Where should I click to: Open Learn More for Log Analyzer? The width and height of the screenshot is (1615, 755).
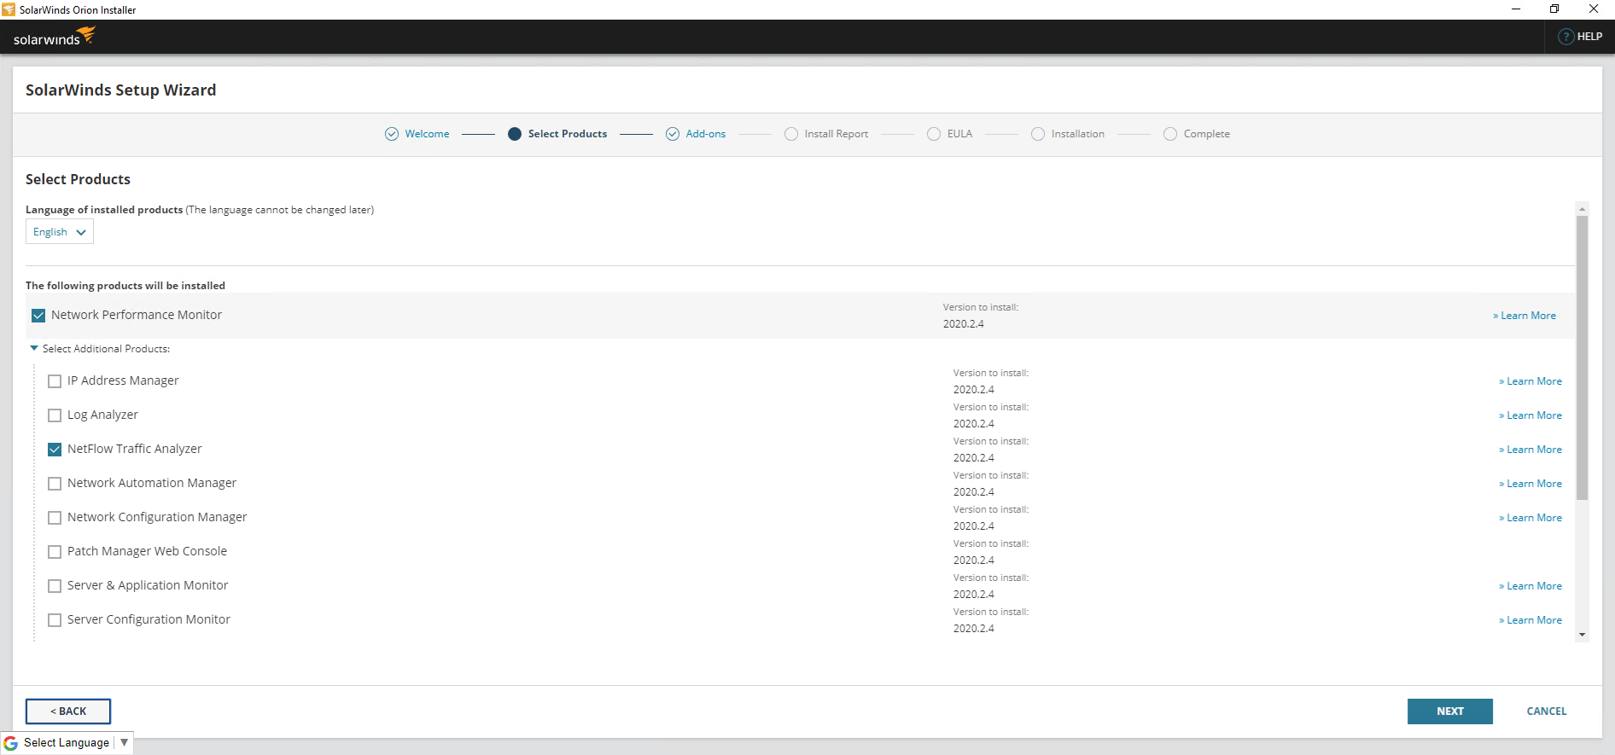1530,415
